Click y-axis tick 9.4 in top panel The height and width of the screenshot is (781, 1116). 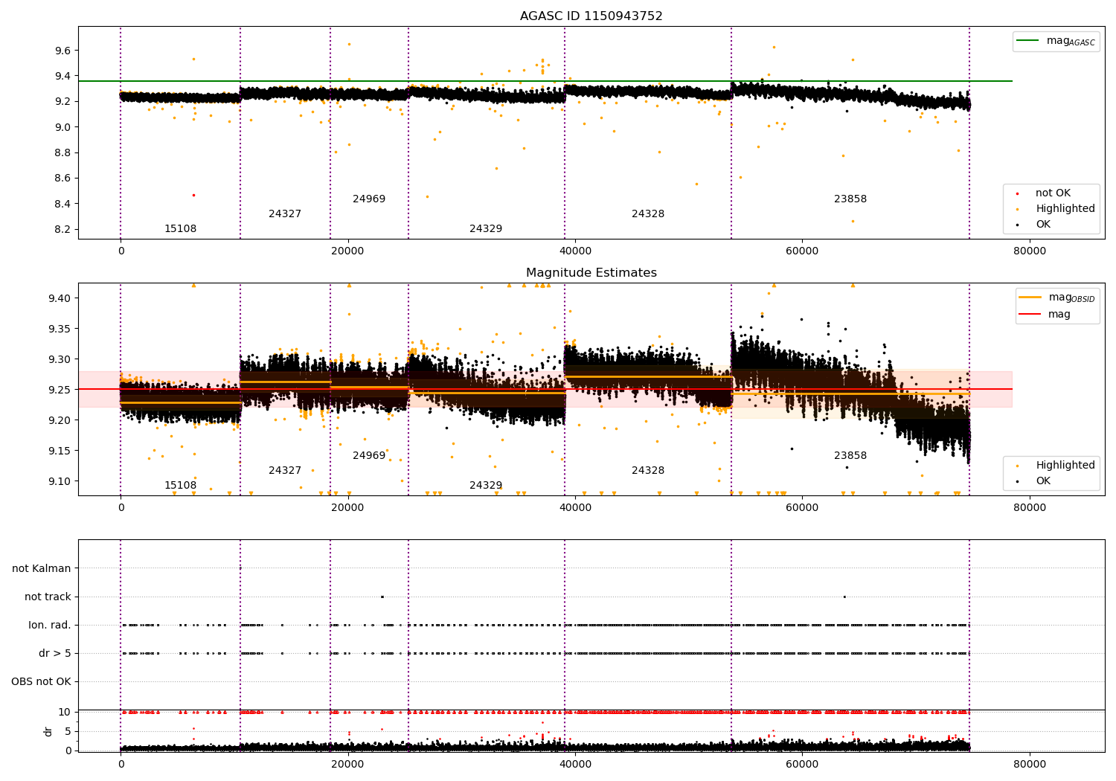[x=62, y=76]
